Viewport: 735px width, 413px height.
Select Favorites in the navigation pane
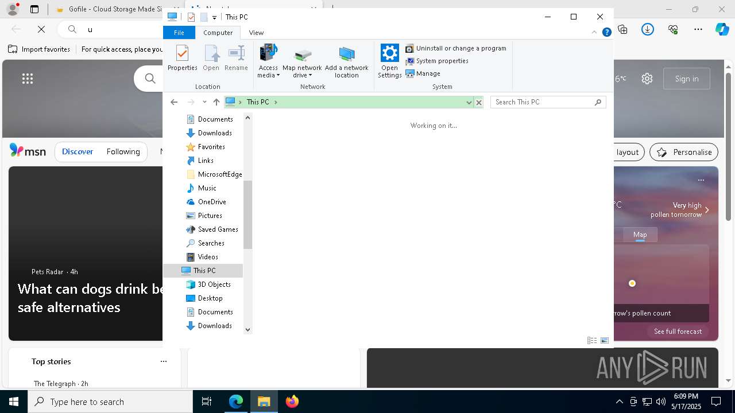click(x=211, y=147)
